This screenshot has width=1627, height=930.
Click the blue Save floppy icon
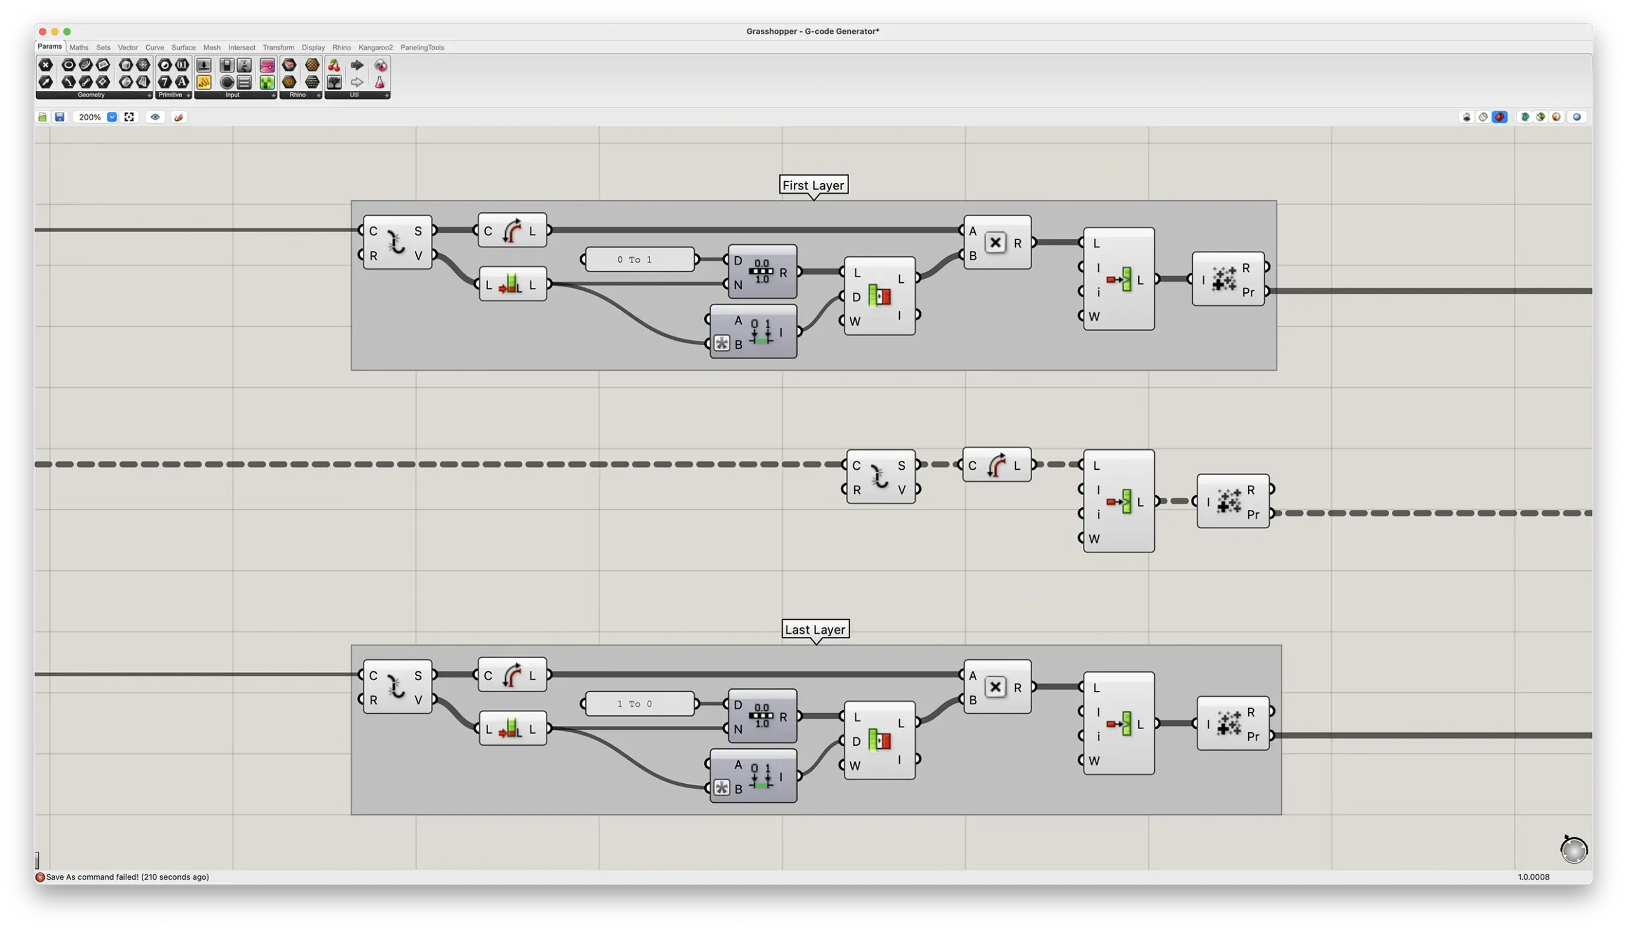(x=59, y=117)
